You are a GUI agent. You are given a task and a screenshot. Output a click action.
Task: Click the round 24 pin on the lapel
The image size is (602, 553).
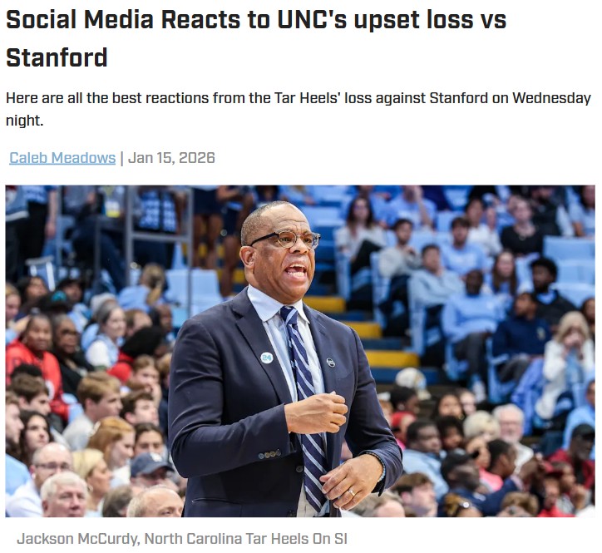click(x=266, y=358)
